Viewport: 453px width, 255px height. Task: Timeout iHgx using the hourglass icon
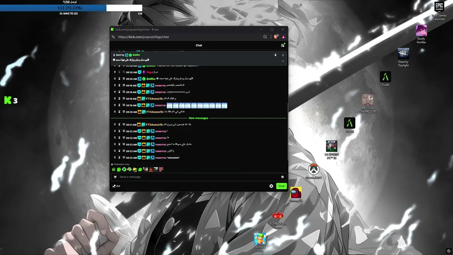(x=119, y=72)
